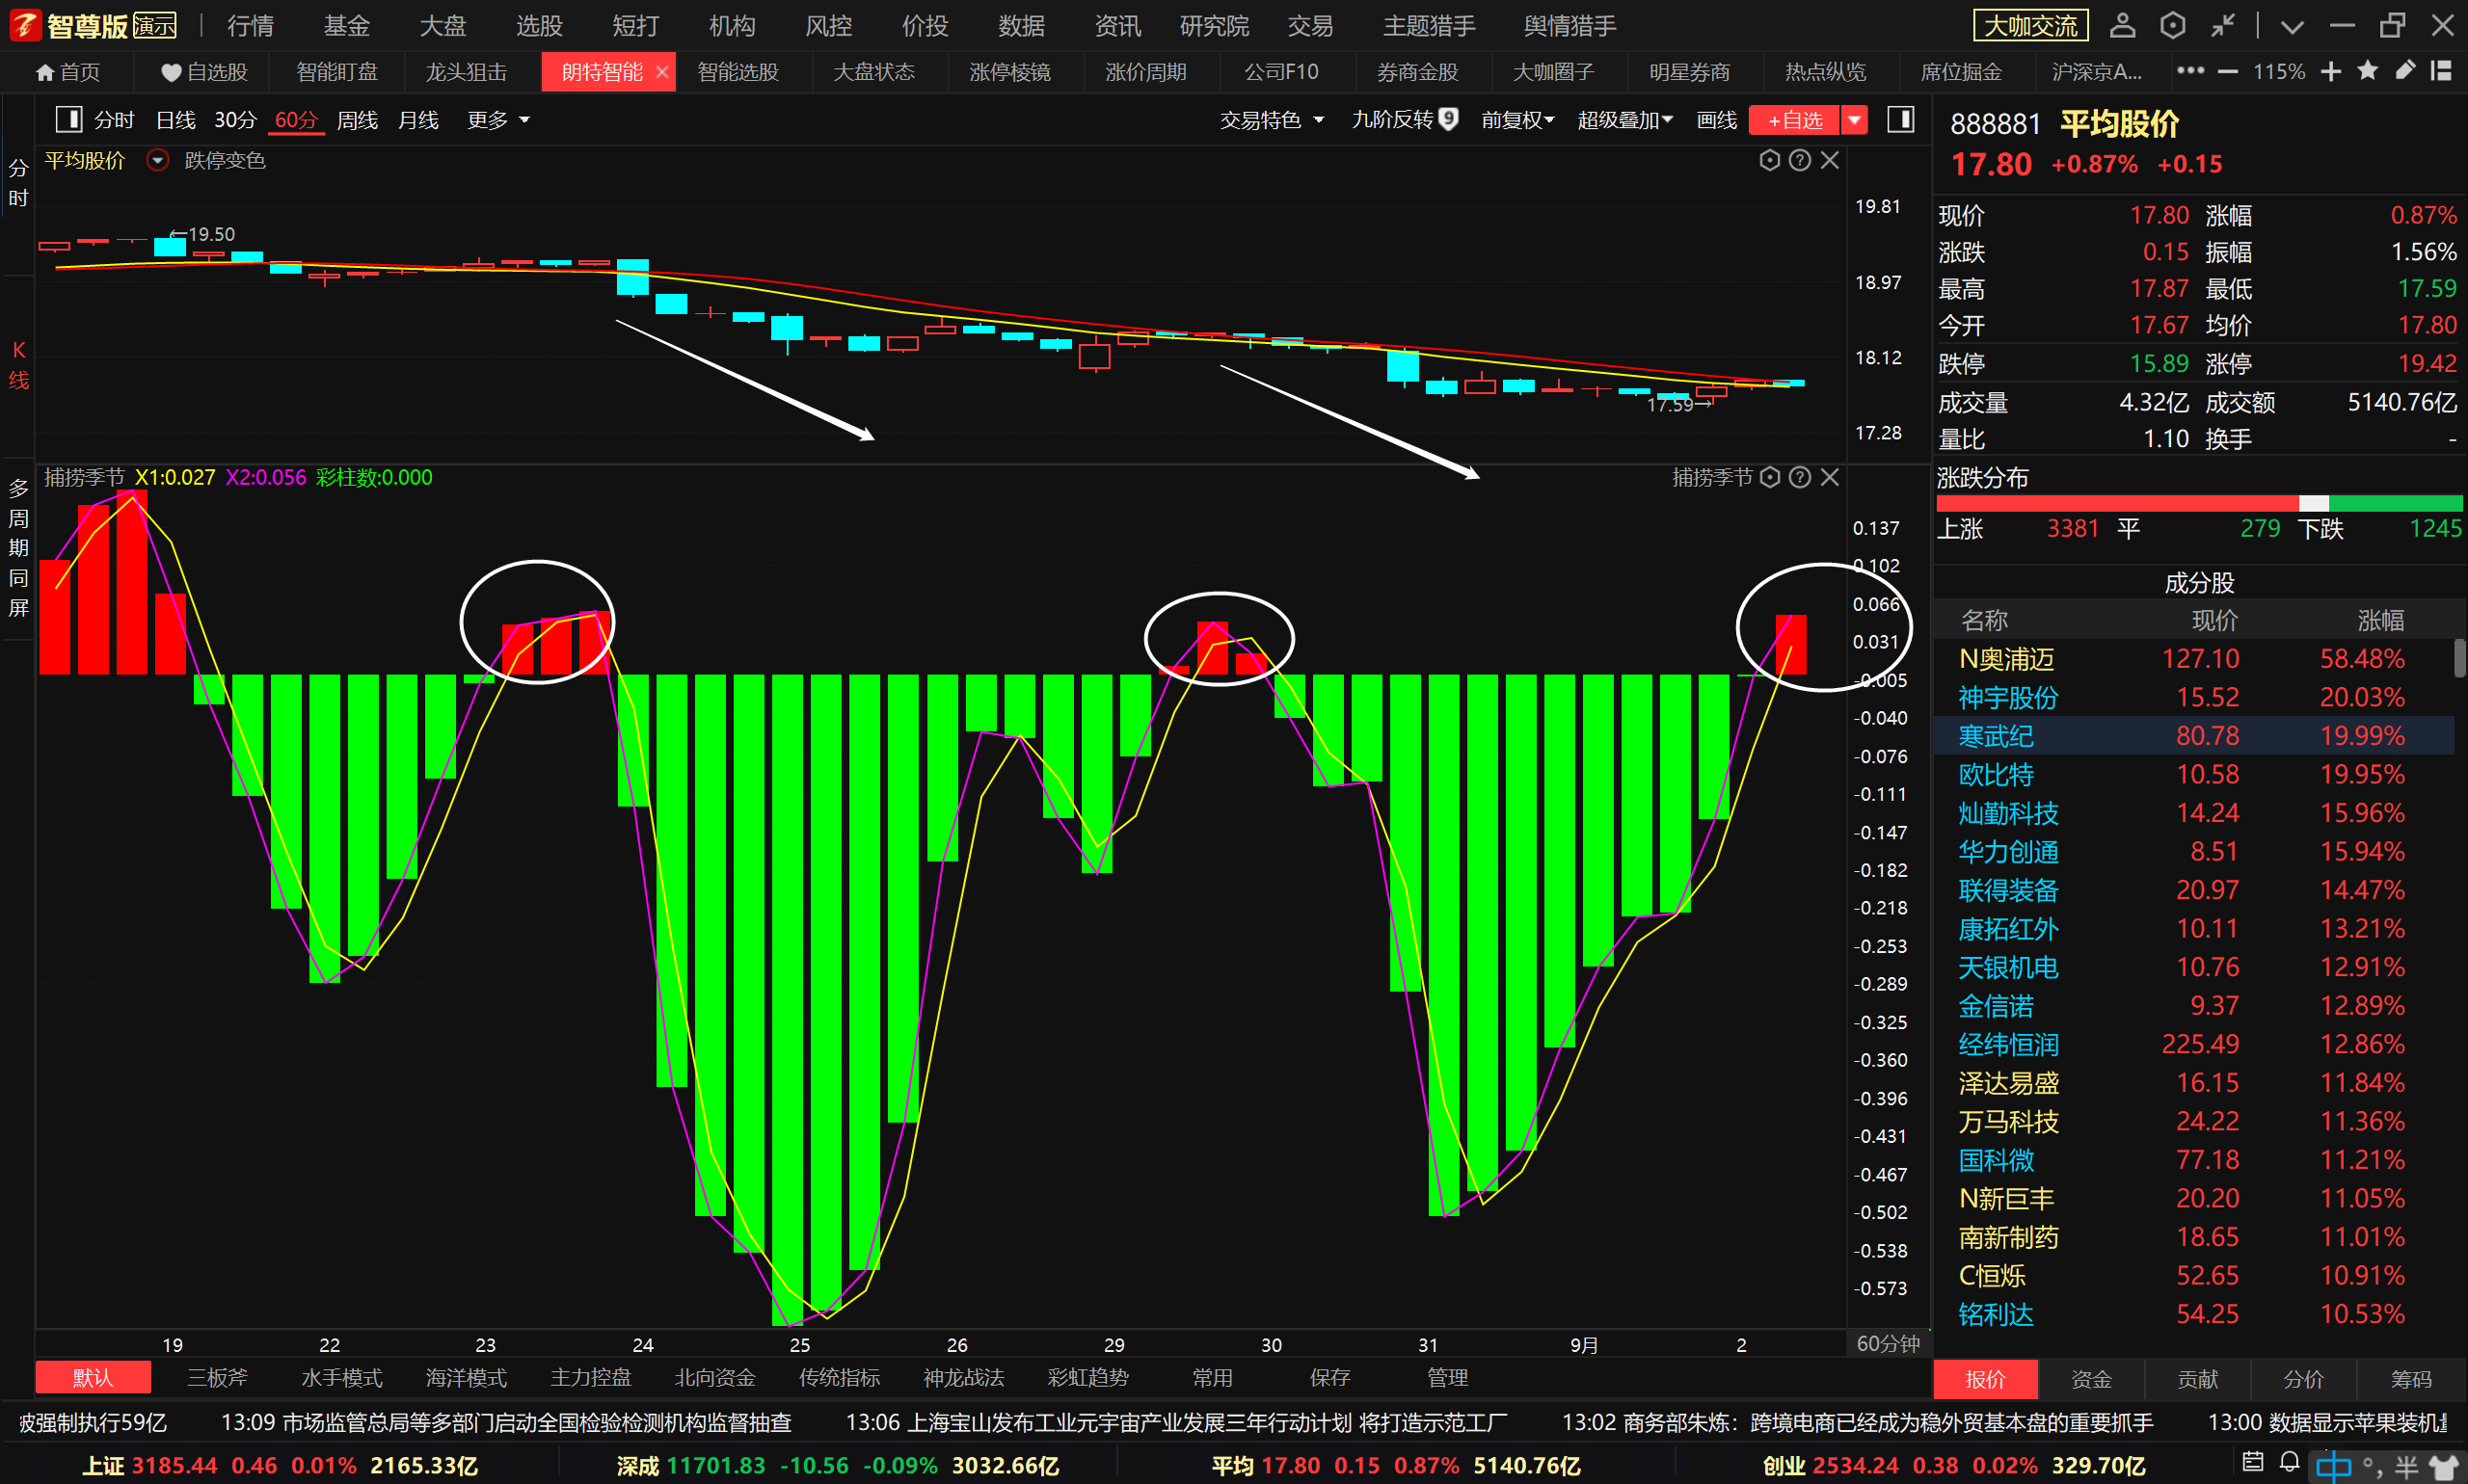Open the 龙头狙击 tab
The height and width of the screenshot is (1484, 2468).
467,72
